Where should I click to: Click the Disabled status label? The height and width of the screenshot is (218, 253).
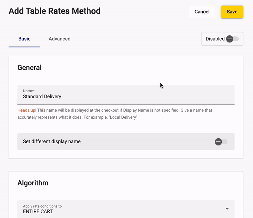(x=215, y=39)
